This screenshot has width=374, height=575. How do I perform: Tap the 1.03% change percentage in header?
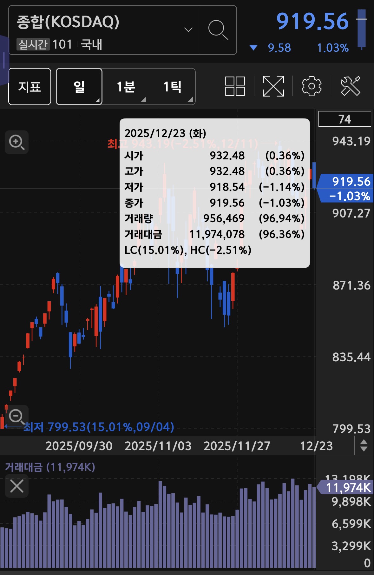[x=333, y=48]
